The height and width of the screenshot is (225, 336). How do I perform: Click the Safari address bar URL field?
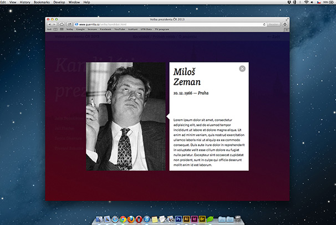click(x=166, y=24)
